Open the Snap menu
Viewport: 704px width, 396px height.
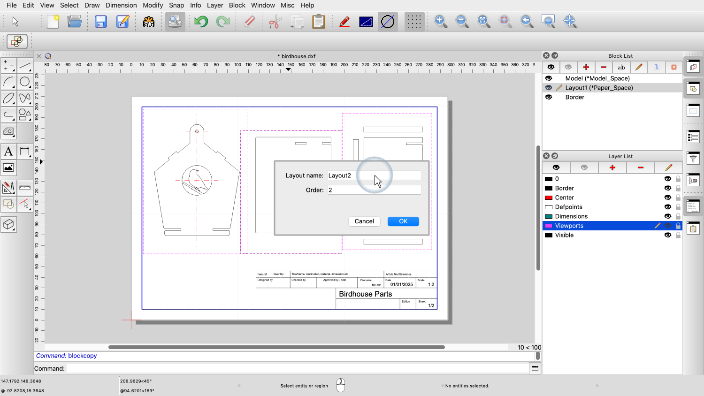[176, 5]
